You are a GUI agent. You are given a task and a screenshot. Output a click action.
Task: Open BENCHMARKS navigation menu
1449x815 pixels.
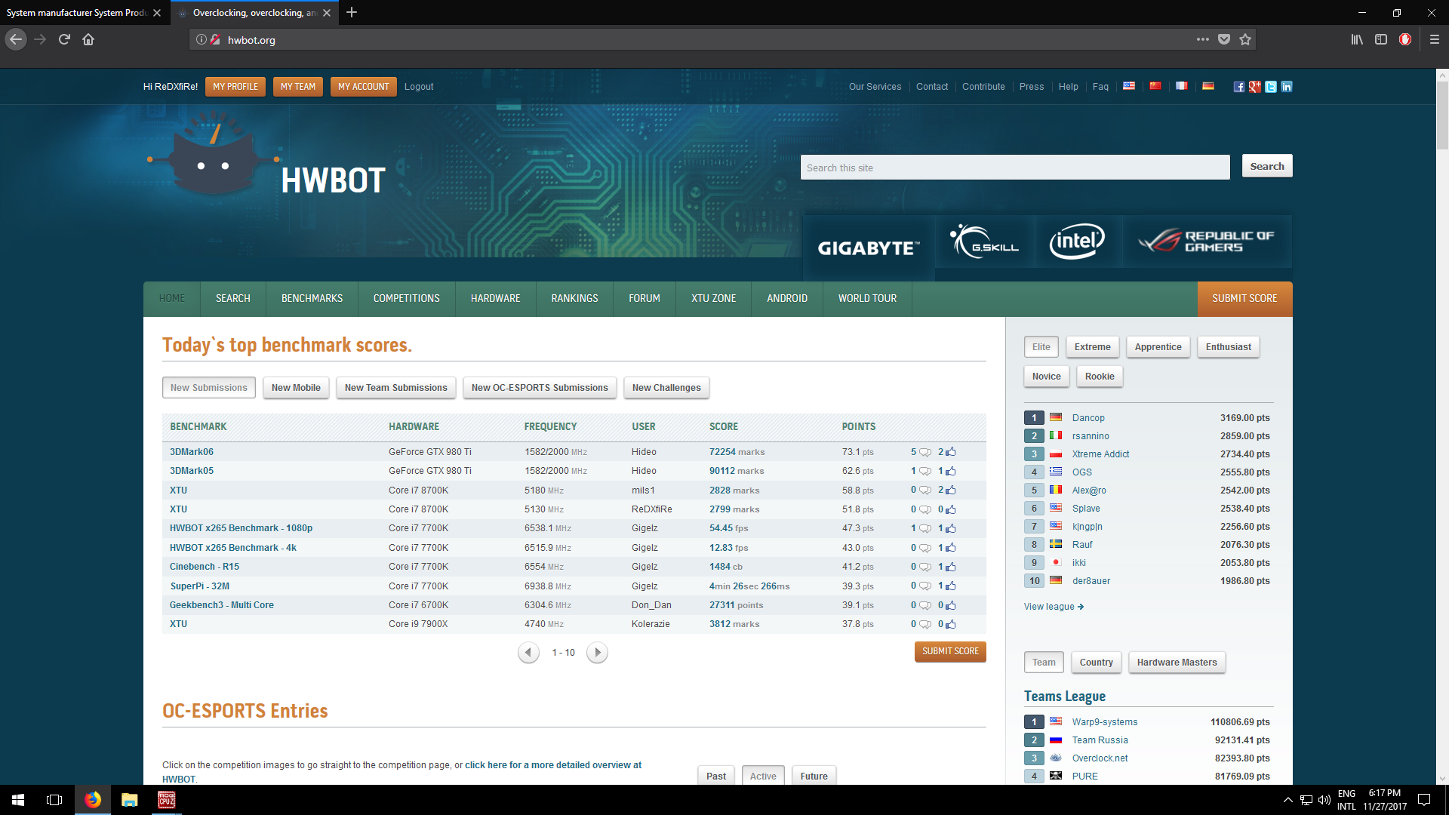pos(312,299)
